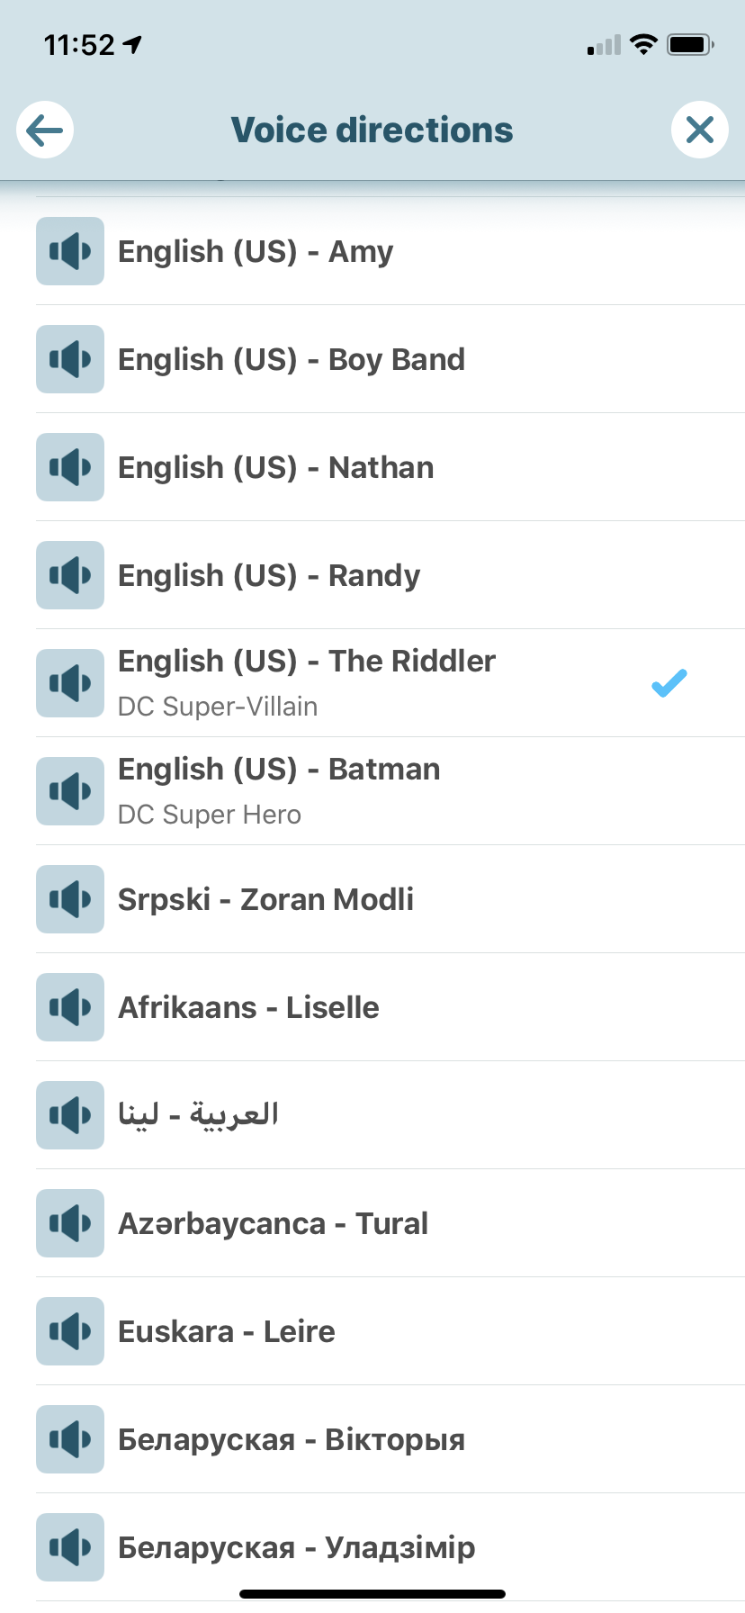Play the Arabic voice speaker icon
This screenshot has width=745, height=1613.
70,1115
